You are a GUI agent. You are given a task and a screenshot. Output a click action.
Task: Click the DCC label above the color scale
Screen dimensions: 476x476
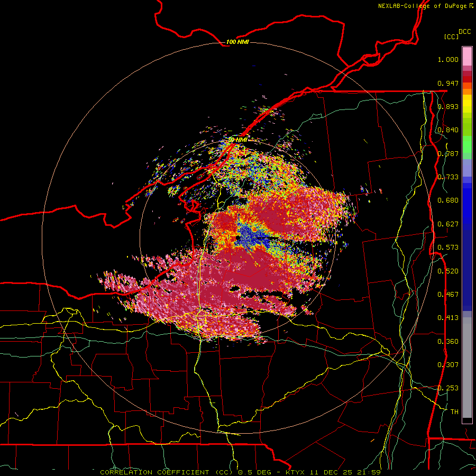(x=464, y=32)
